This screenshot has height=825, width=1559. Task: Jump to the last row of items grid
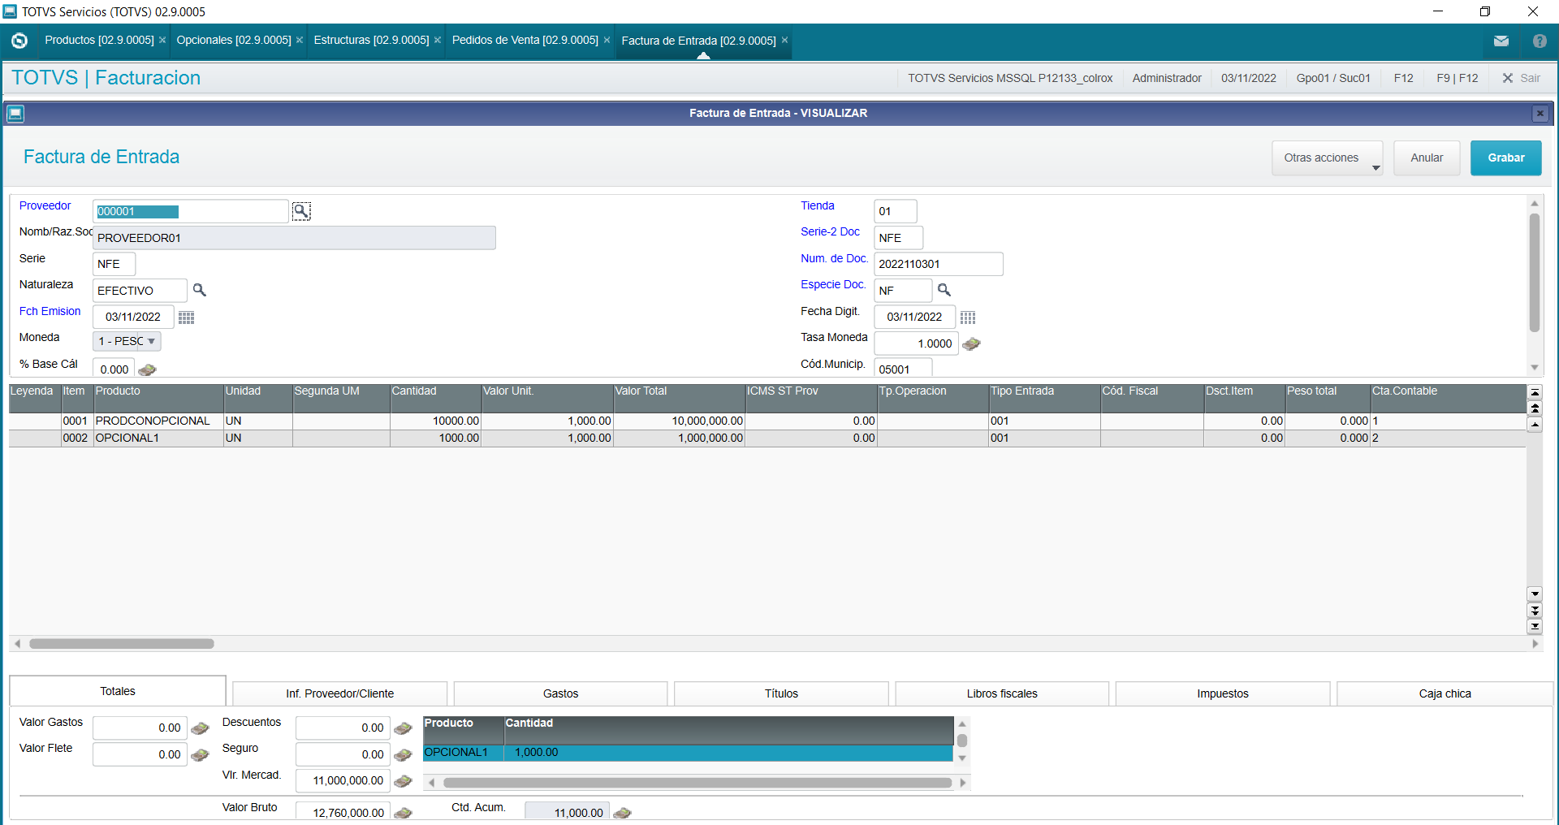(x=1535, y=626)
